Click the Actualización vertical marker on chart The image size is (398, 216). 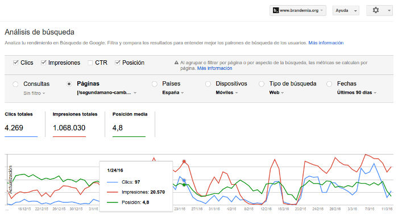point(10,180)
